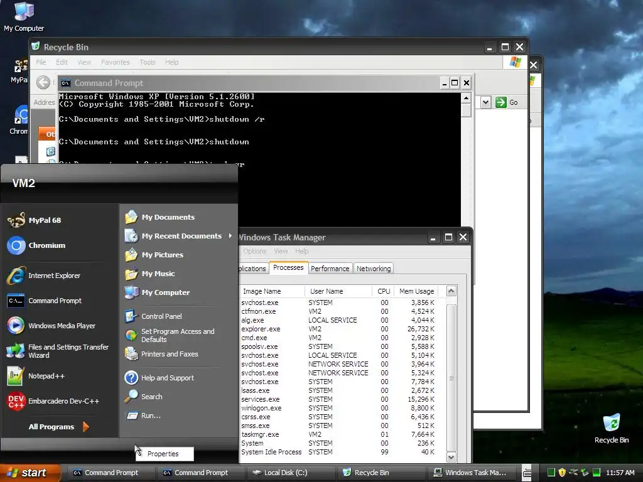
Task: Launch Embarcadero Dev-C++
Action: pyautogui.click(x=53, y=401)
